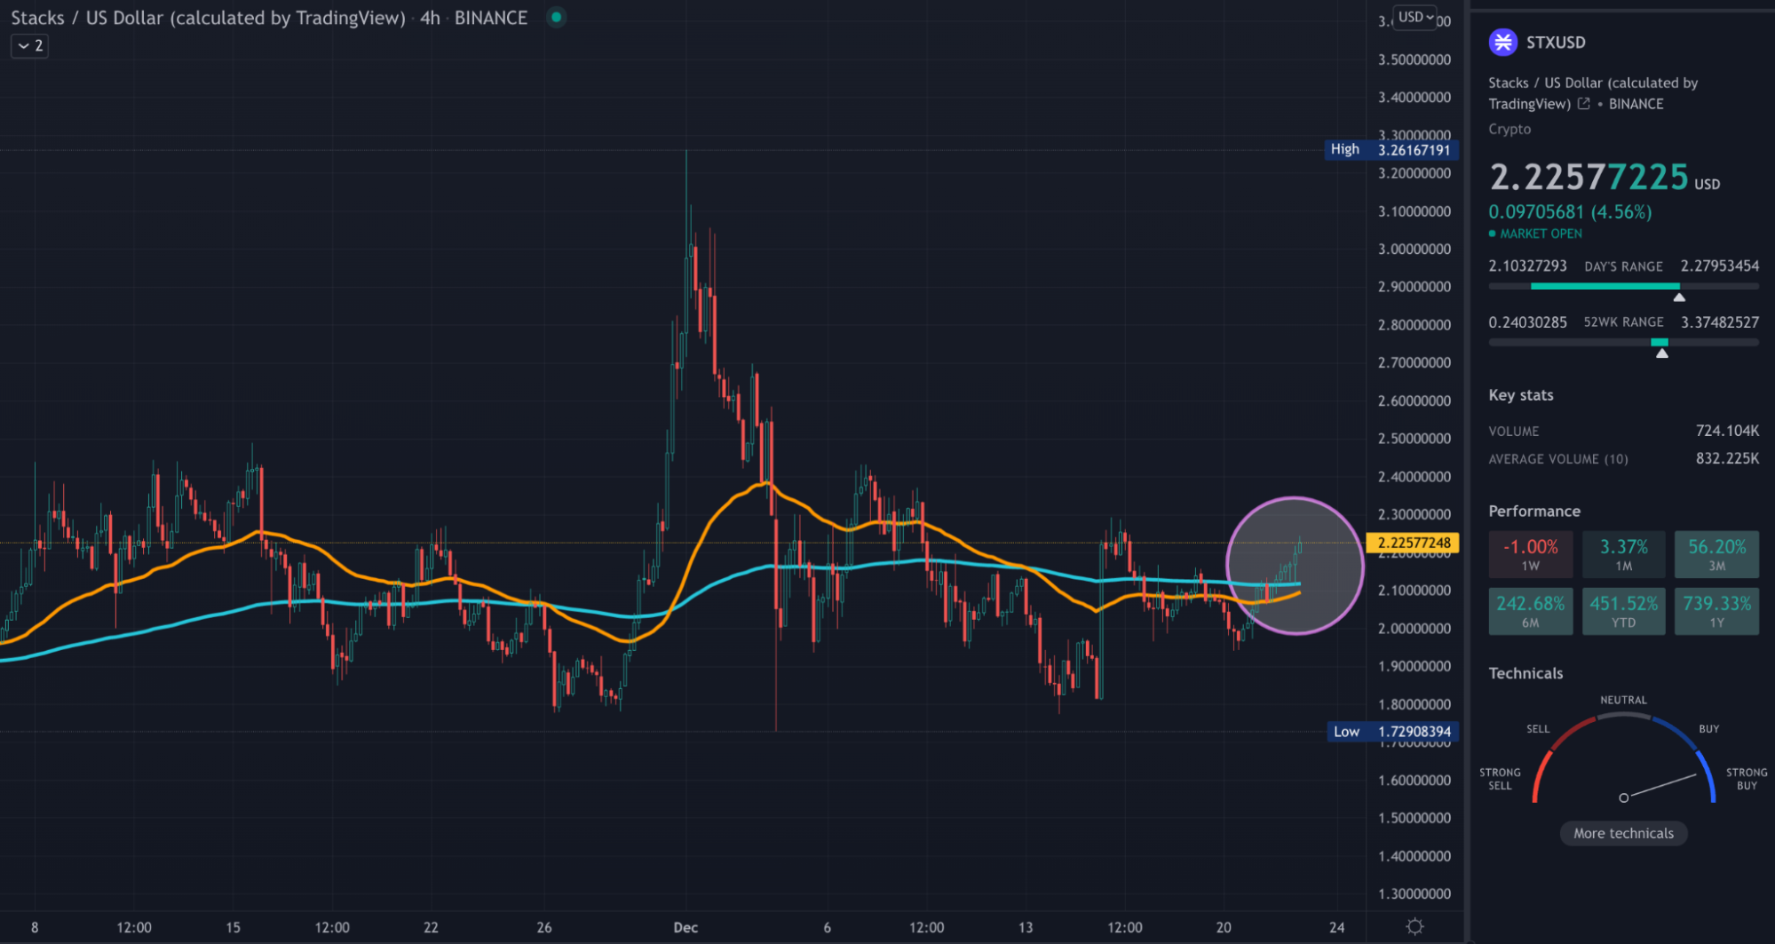
Task: Open the USD currency dropdown
Action: [1415, 17]
